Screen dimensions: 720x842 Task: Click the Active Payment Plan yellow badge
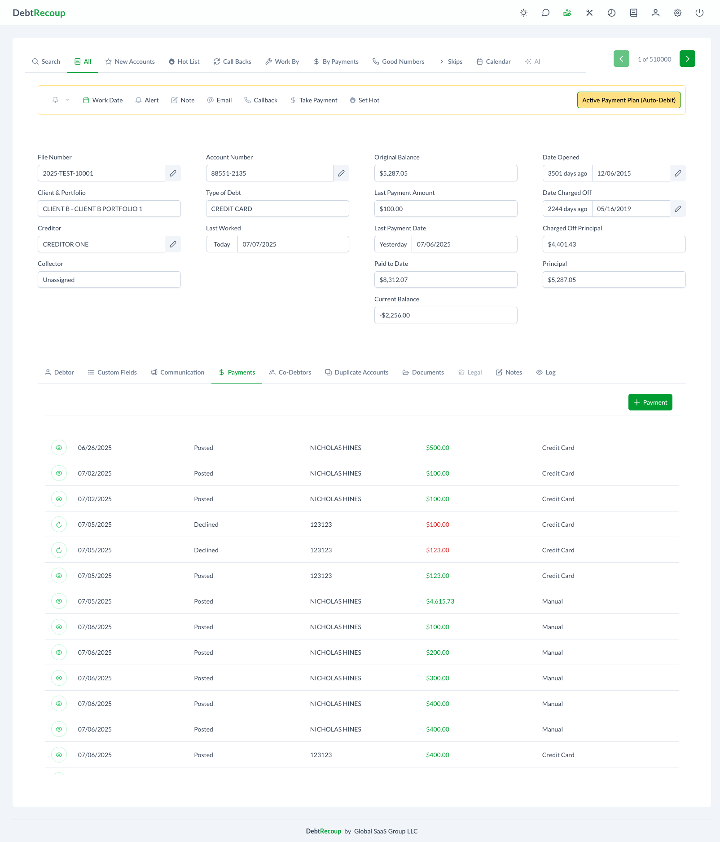click(628, 100)
